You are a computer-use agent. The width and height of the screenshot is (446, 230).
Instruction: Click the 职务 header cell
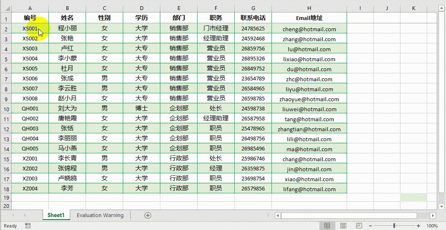(x=216, y=18)
